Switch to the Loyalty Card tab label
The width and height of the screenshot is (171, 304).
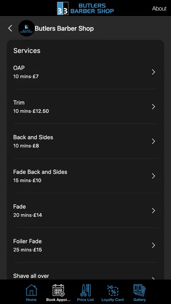tap(113, 300)
